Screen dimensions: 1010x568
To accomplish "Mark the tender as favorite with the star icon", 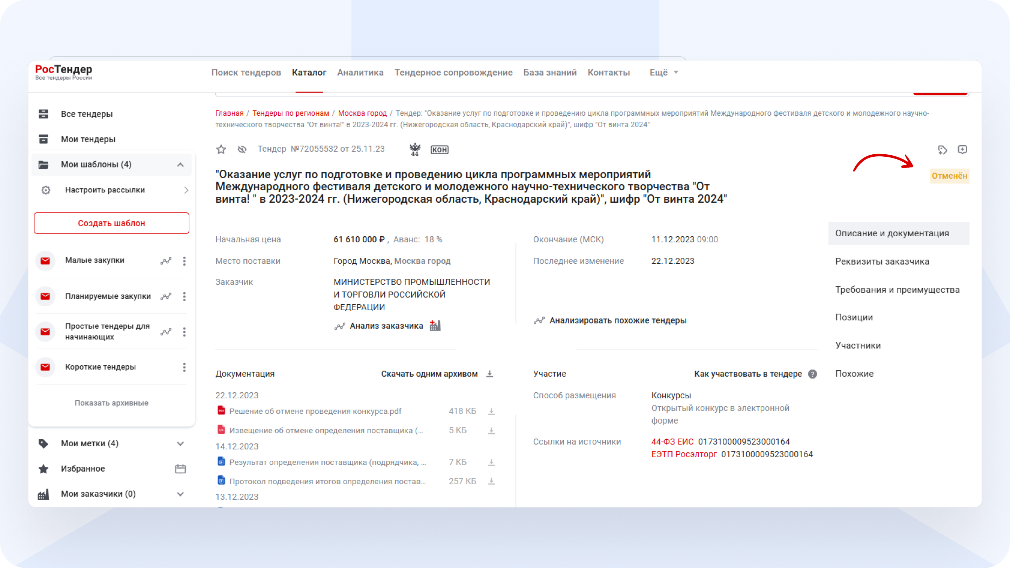I will 221,149.
